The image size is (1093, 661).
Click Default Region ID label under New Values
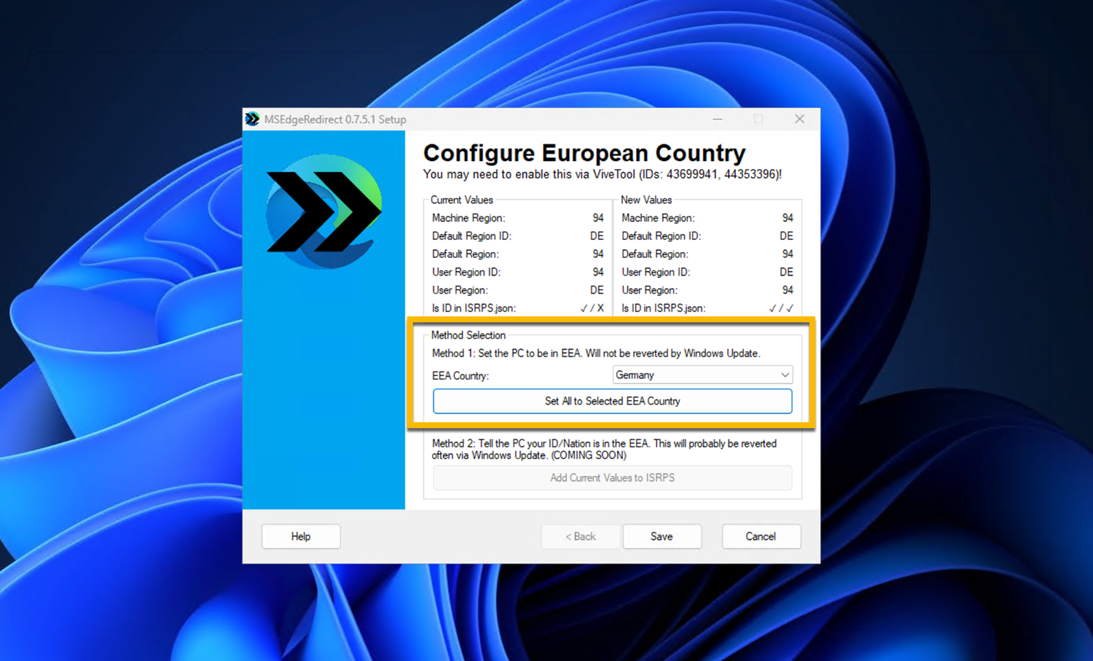coord(661,236)
